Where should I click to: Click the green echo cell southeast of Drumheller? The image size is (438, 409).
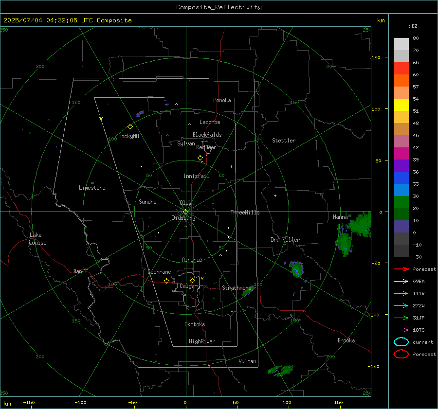click(x=297, y=268)
